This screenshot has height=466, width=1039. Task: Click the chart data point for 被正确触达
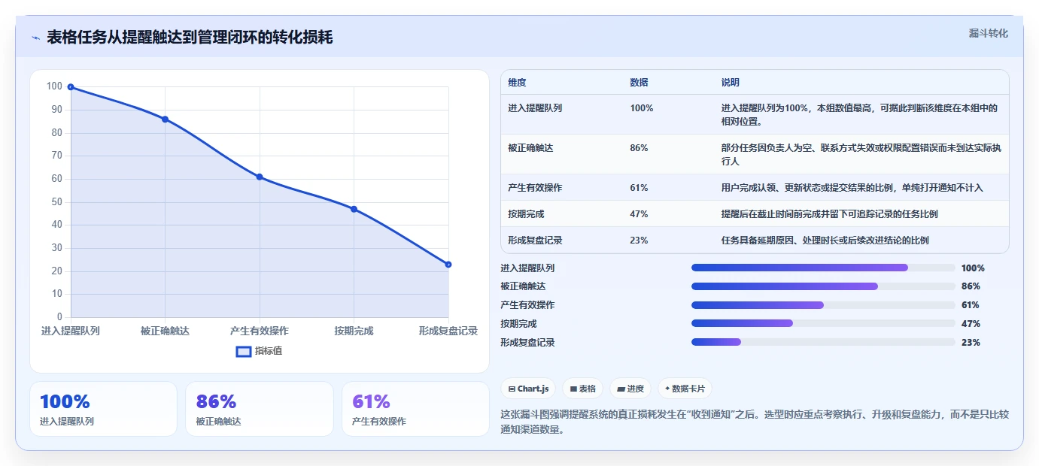coord(165,120)
